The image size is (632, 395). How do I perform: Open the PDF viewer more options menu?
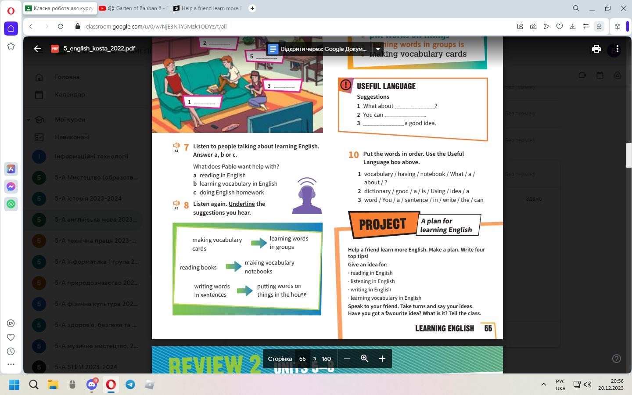tap(617, 49)
